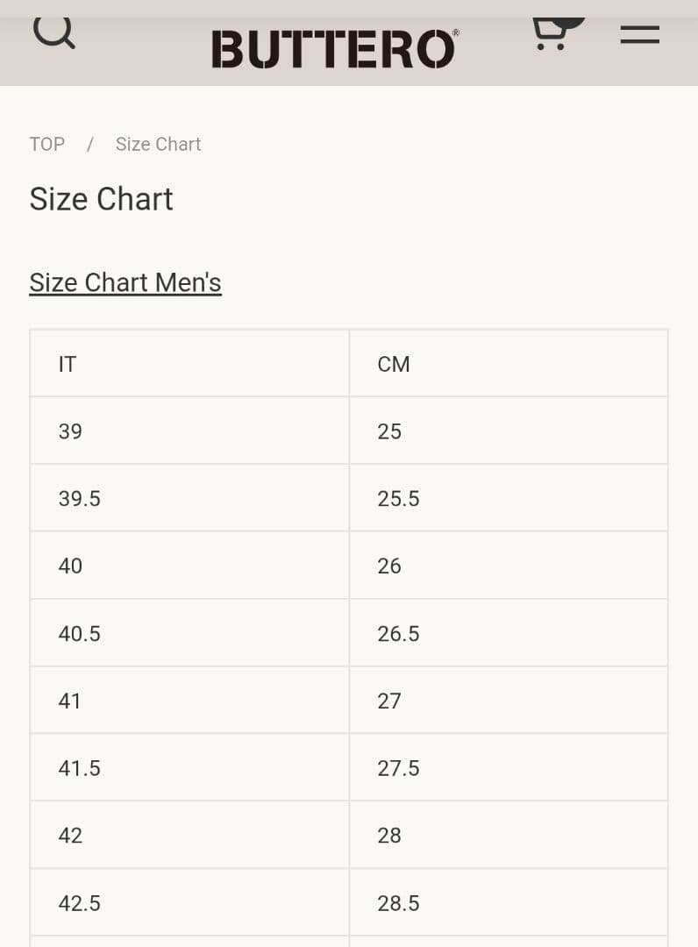
Task: Click the 26.5 CM cell
Action: point(509,634)
